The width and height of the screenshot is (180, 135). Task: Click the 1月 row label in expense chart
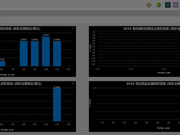tap(94, 32)
